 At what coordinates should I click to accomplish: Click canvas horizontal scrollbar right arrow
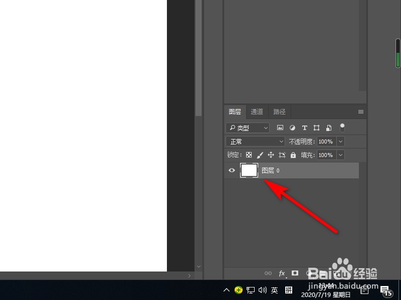pyautogui.click(x=189, y=275)
